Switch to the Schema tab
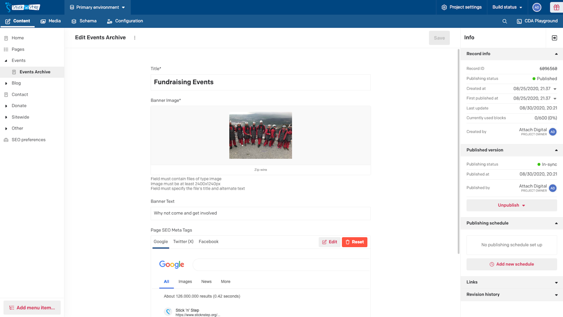The image size is (563, 317). point(84,21)
